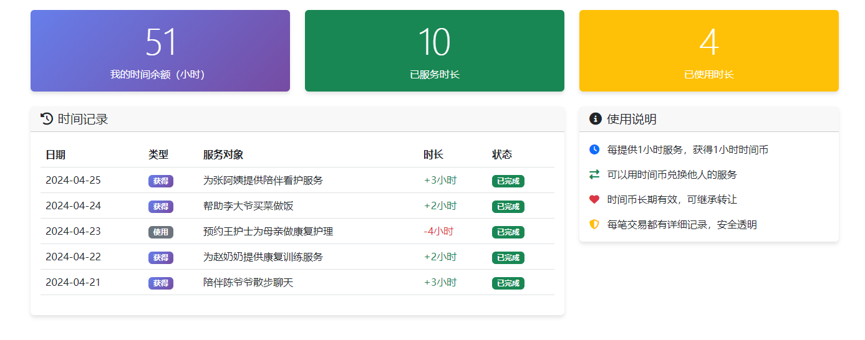This screenshot has height=340, width=865.
Task: Click the blue clock icon for 每提供1小时服务
Action: pos(594,149)
